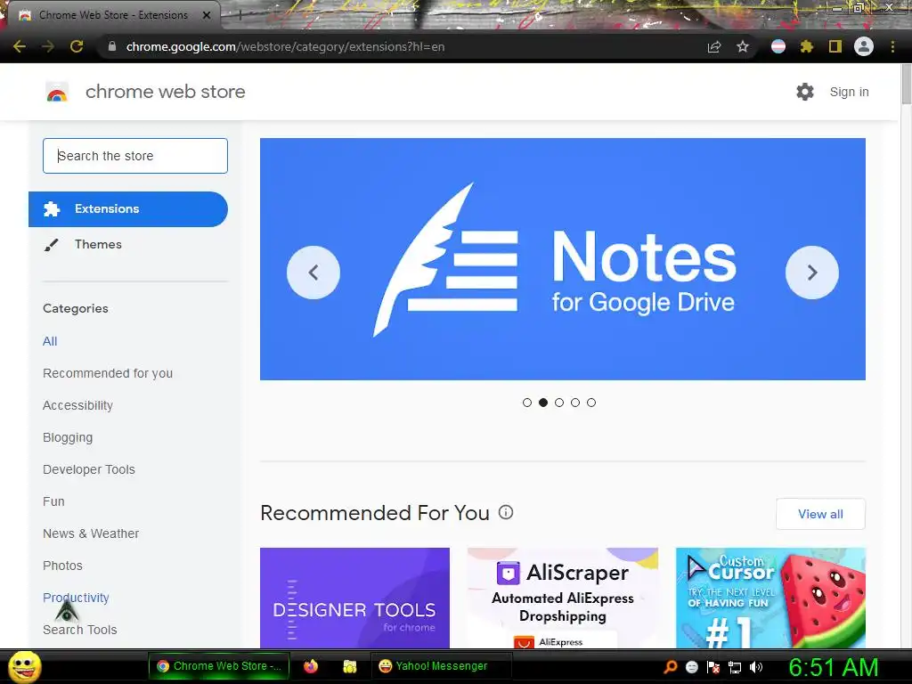Screen dimensions: 912x684
Task: Bookmark this page with the star
Action: click(742, 46)
